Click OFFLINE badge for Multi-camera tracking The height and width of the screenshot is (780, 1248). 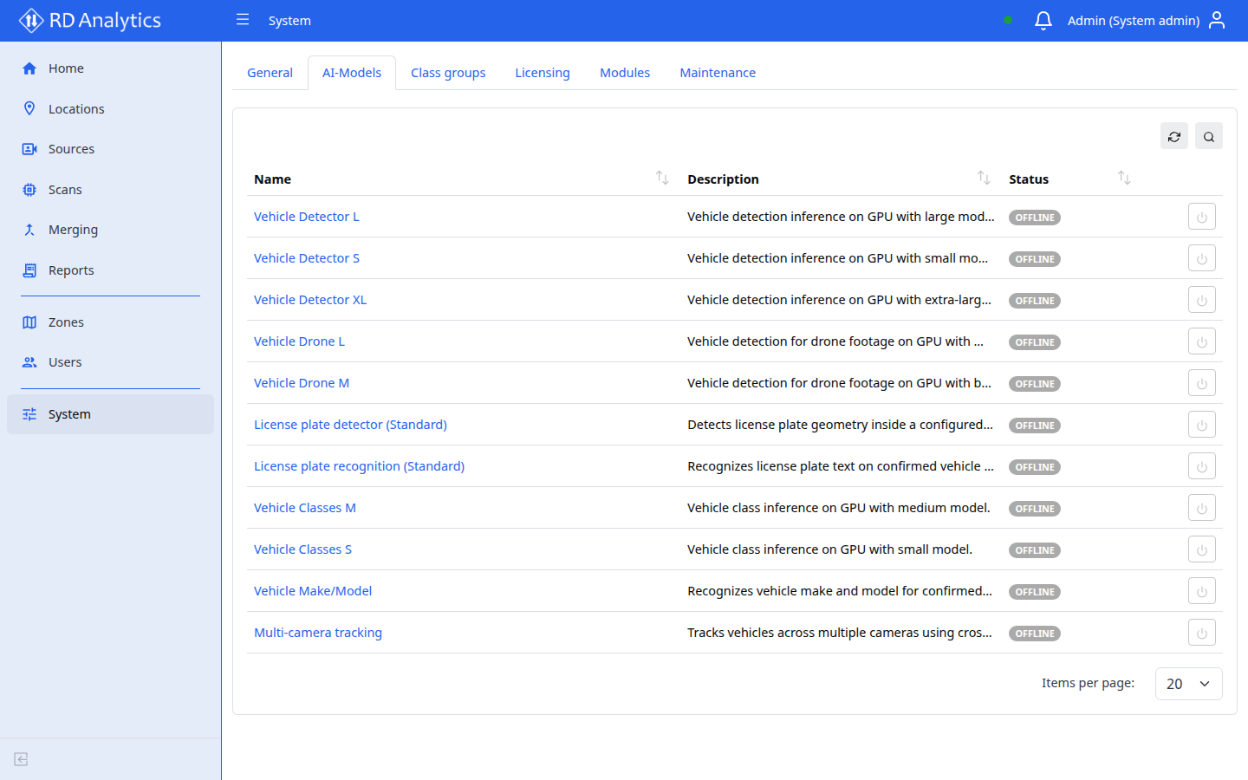tap(1035, 634)
